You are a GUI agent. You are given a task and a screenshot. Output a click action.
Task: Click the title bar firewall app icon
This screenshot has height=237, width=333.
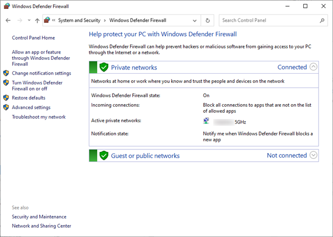(x=7, y=6)
